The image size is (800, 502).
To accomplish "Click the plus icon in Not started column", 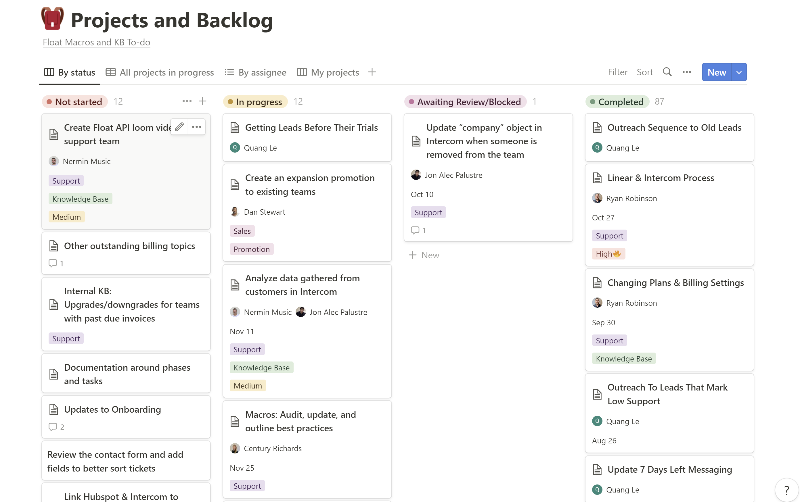I will pyautogui.click(x=202, y=101).
